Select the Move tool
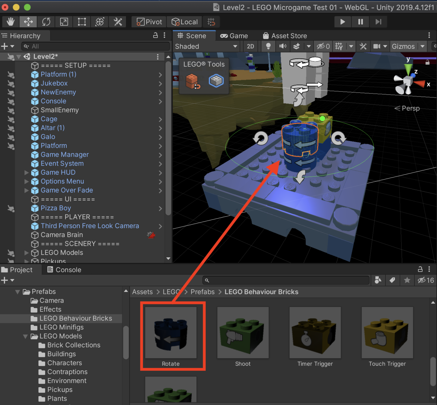Viewport: 437px width, 405px height. tap(28, 22)
